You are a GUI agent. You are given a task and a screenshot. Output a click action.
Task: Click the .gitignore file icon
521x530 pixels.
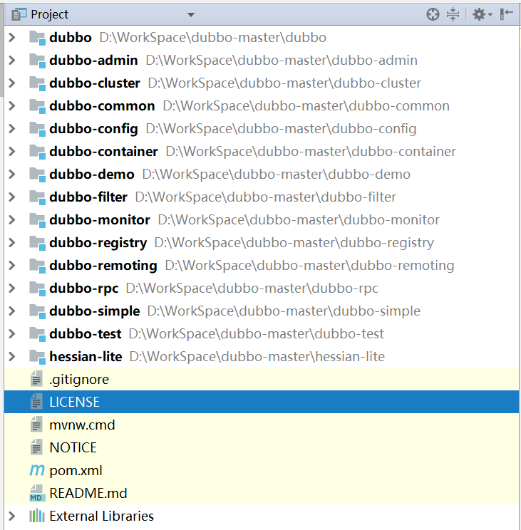point(36,379)
